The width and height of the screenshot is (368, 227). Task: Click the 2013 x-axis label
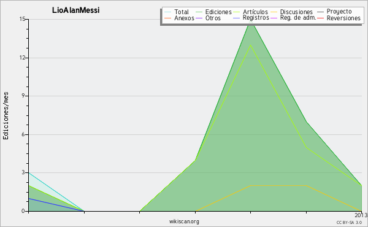click(361, 215)
